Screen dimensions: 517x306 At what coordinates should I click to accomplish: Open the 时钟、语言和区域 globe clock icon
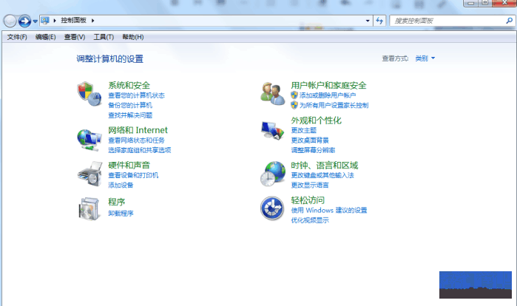click(x=273, y=173)
